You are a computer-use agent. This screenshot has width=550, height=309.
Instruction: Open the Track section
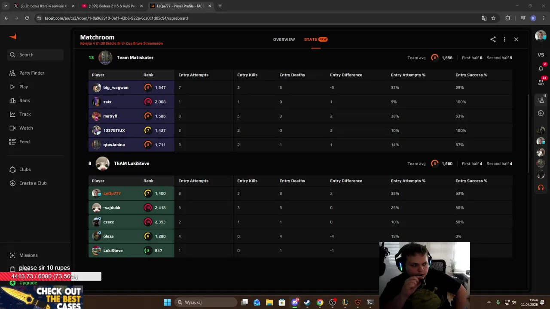[20, 114]
